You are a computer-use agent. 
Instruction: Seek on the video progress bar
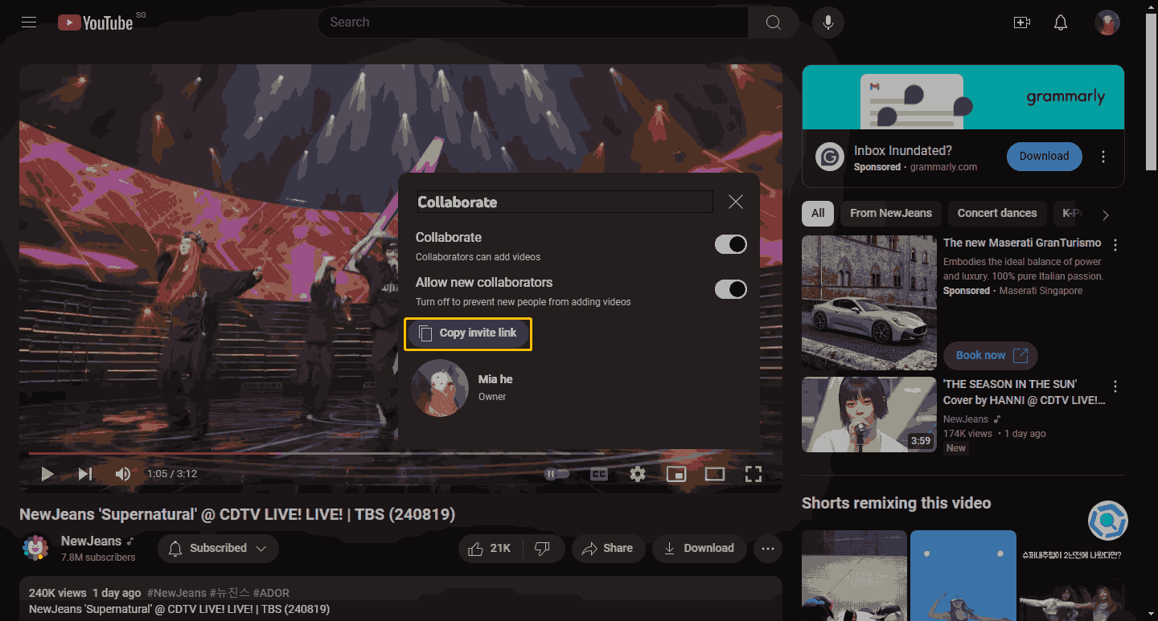[400, 454]
